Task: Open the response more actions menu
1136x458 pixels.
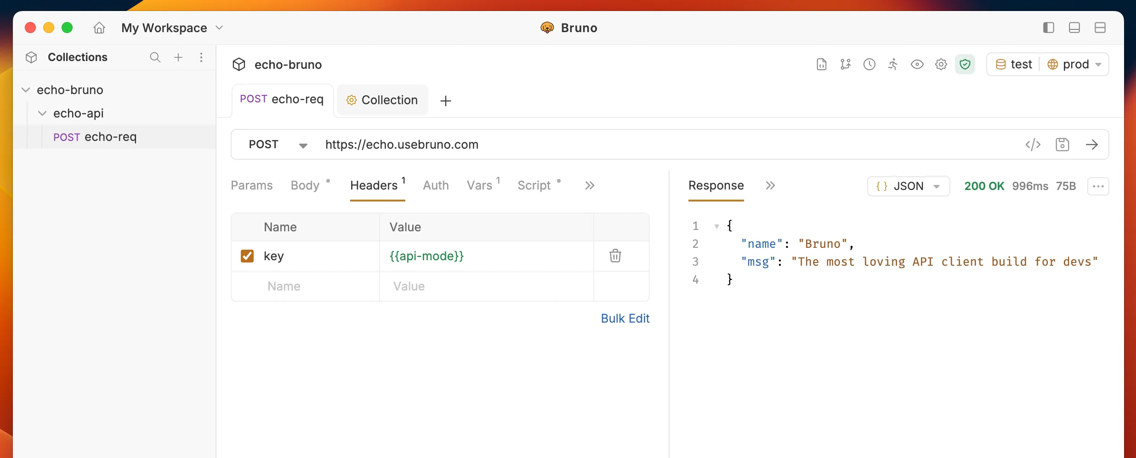Action: (x=1098, y=186)
